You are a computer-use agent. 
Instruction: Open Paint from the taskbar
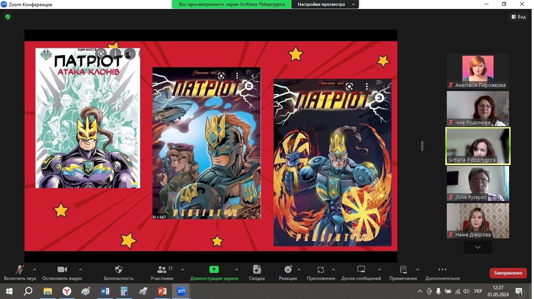pyautogui.click(x=86, y=291)
